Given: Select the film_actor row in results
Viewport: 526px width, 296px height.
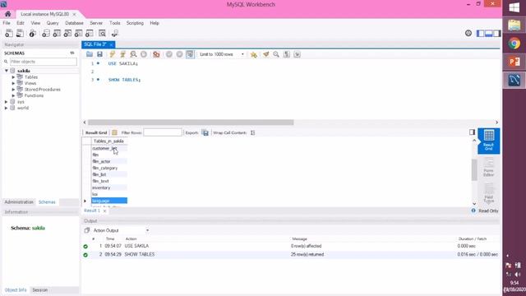Looking at the screenshot, I should (109, 161).
